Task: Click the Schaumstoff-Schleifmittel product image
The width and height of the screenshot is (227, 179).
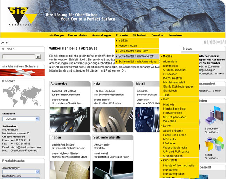Action: [x=214, y=116]
